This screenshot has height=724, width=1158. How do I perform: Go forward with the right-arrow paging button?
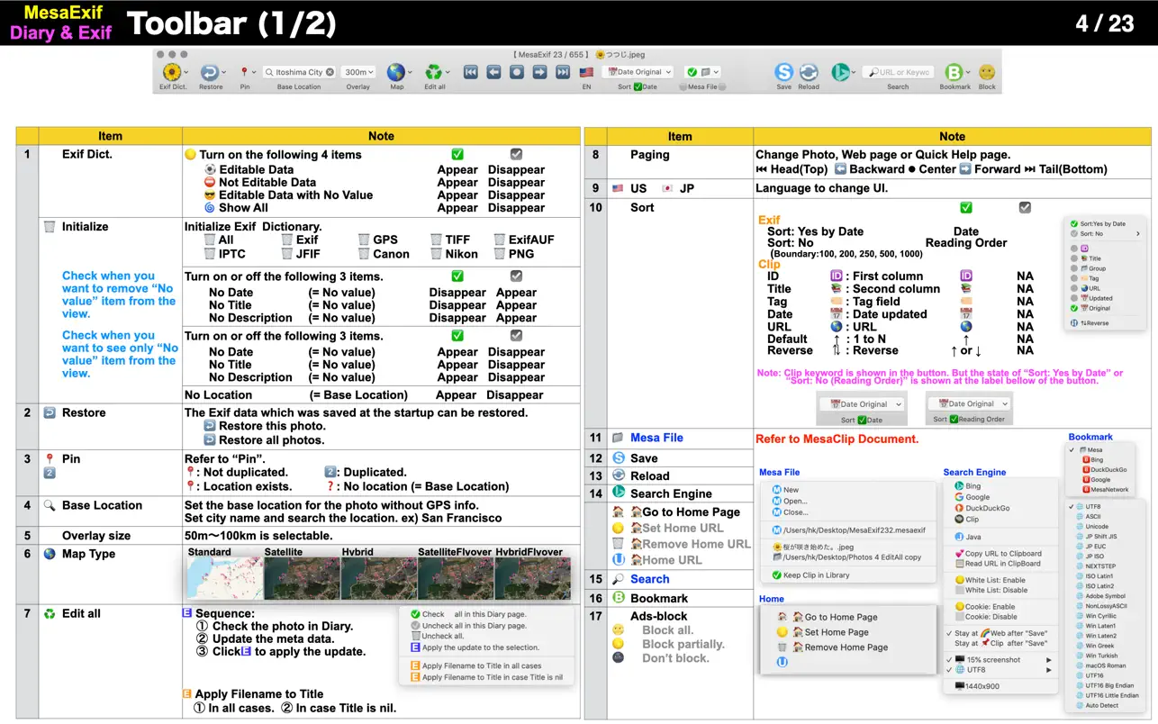(x=539, y=72)
